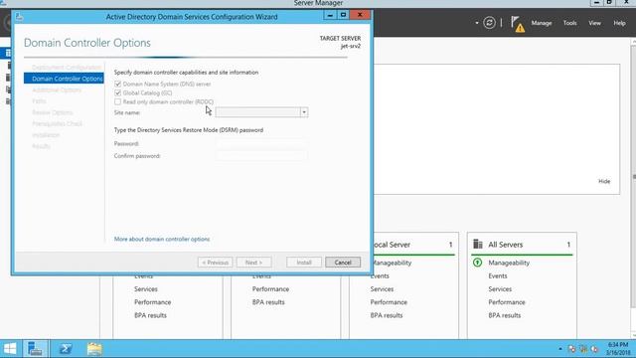This screenshot has height=358, width=636.
Task: Click the All Servers tile icon
Action: pyautogui.click(x=478, y=244)
